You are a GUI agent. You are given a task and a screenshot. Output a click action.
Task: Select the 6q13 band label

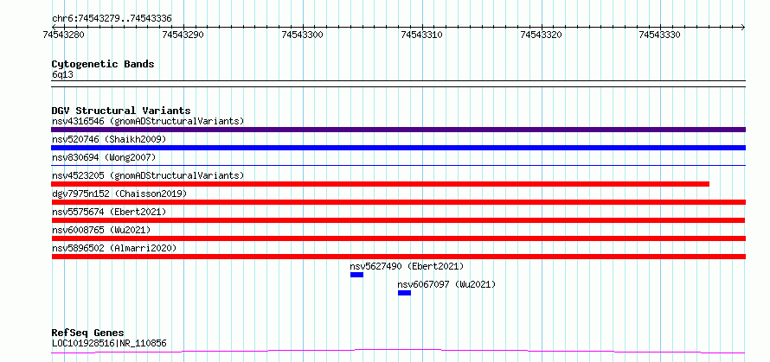pyautogui.click(x=62, y=74)
